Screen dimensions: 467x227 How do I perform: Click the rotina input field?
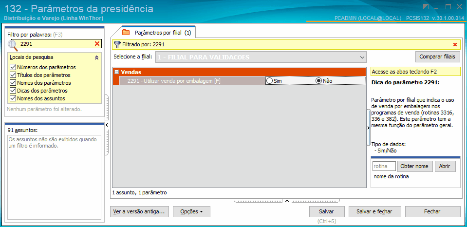pyautogui.click(x=384, y=166)
